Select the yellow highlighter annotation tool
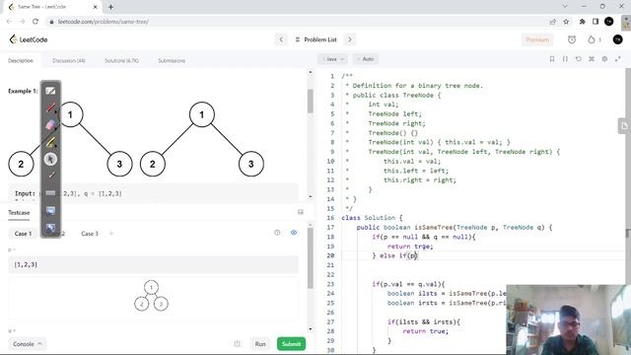This screenshot has width=631, height=355. tap(50, 142)
